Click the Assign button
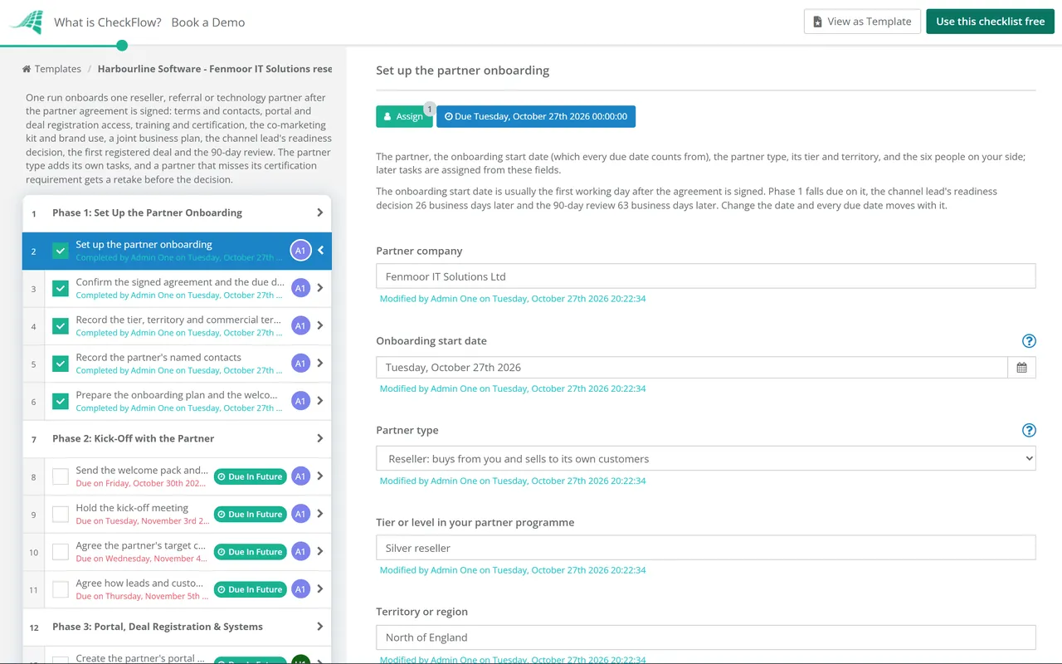 (404, 116)
